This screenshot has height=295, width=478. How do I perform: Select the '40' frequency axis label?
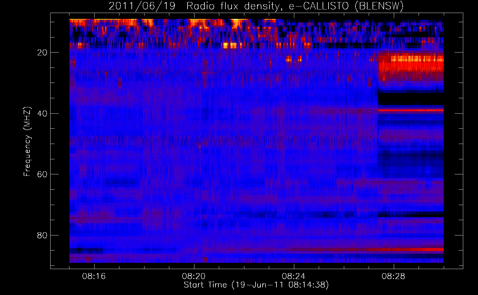click(42, 114)
